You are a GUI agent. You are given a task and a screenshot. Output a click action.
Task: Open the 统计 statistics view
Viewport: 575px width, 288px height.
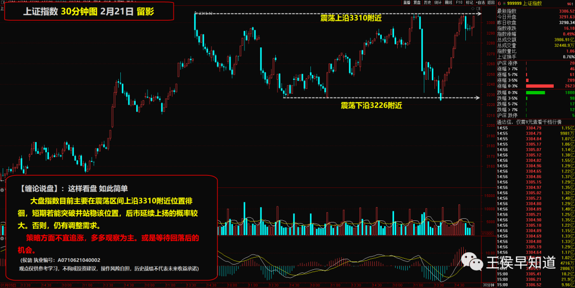click(437, 3)
